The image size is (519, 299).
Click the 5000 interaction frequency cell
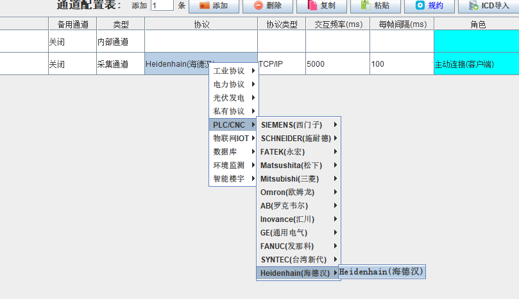coord(338,64)
